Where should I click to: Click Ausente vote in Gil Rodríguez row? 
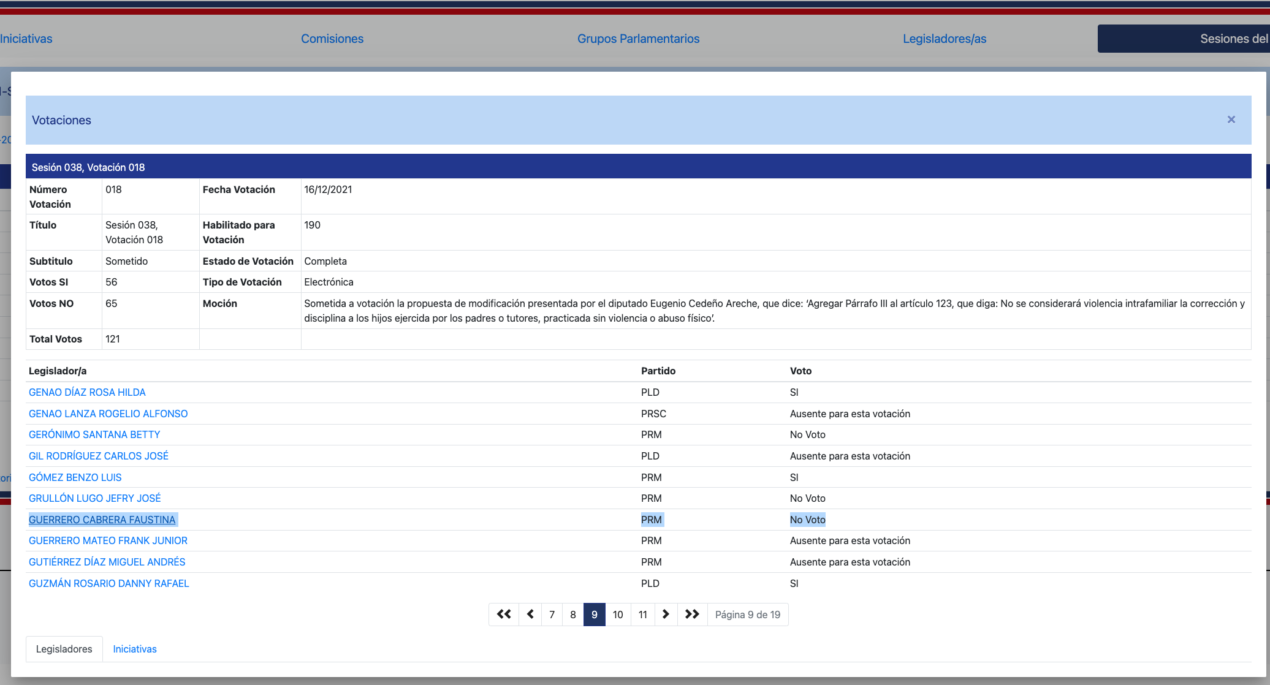click(850, 456)
